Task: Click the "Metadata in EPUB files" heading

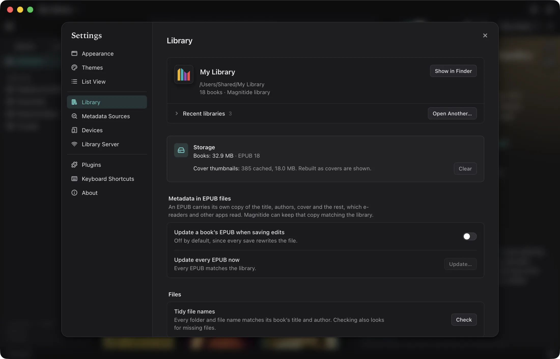Action: point(200,199)
